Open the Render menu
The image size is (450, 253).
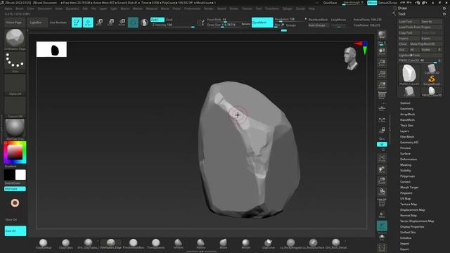[x=209, y=8]
